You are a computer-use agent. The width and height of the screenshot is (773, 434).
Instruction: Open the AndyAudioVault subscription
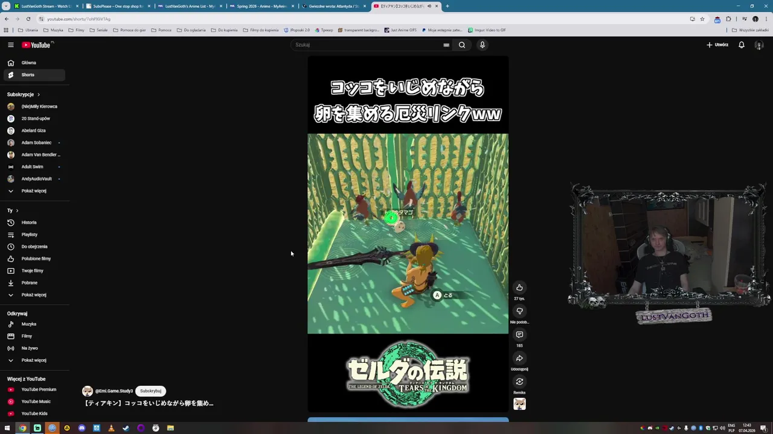(x=34, y=179)
